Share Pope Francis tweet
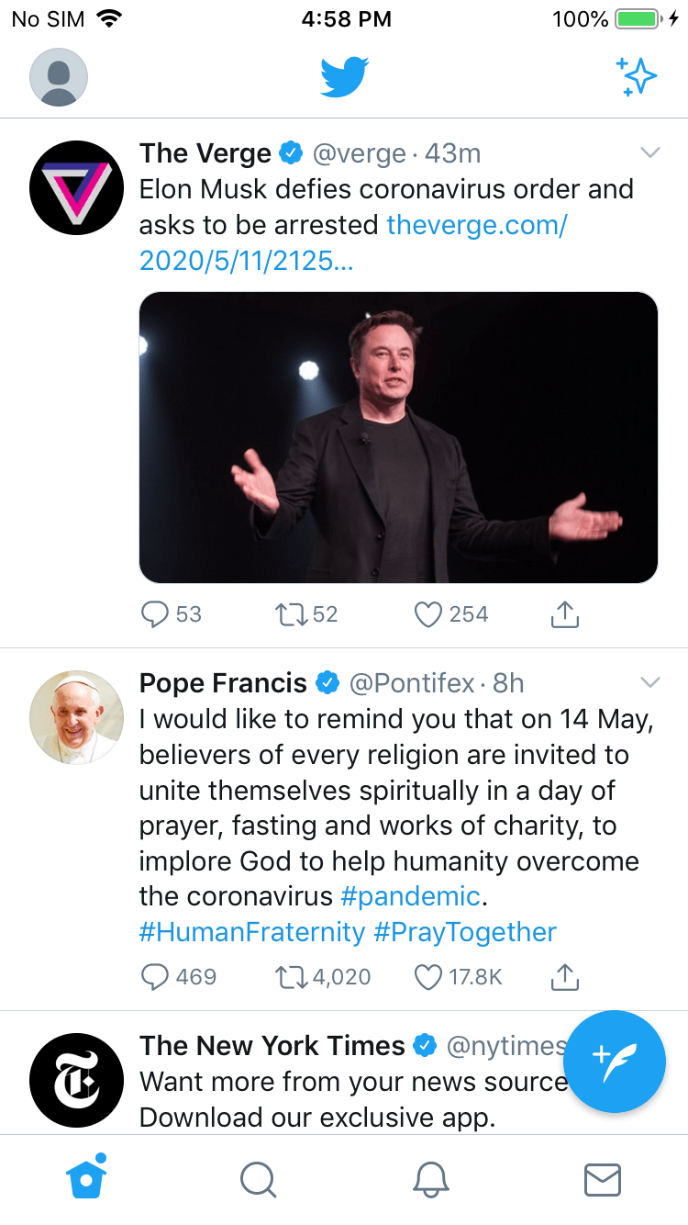The image size is (688, 1225). (565, 976)
